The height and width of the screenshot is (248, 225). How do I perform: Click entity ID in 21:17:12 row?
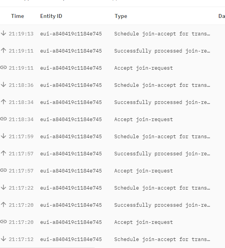[71, 239]
